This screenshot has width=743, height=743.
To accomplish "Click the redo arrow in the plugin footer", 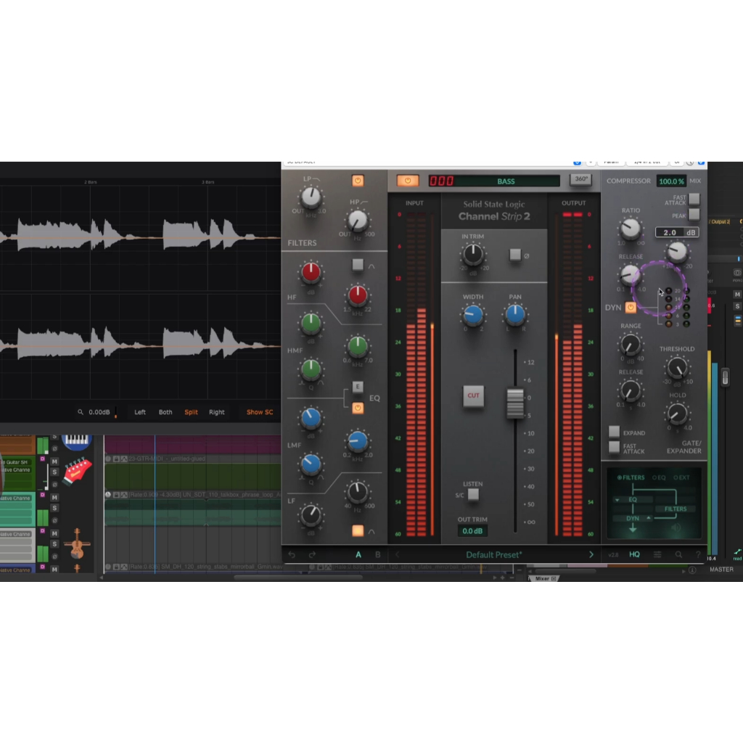I will [312, 555].
